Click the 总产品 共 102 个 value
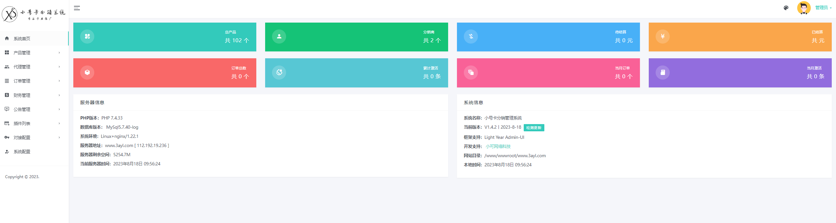 (x=237, y=41)
